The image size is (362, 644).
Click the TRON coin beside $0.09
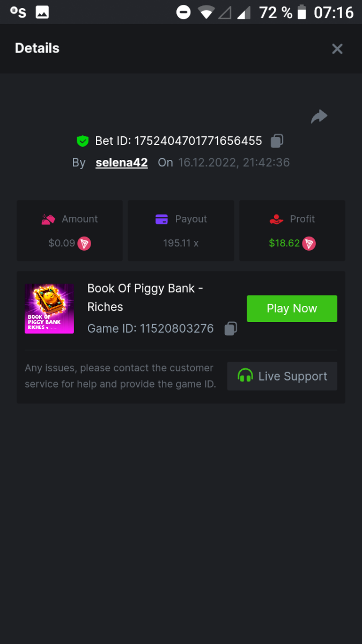click(x=84, y=243)
